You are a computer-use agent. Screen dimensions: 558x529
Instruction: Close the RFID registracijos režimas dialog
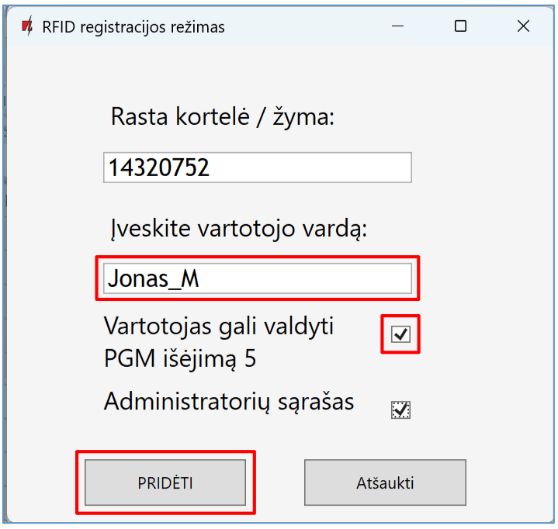523,26
